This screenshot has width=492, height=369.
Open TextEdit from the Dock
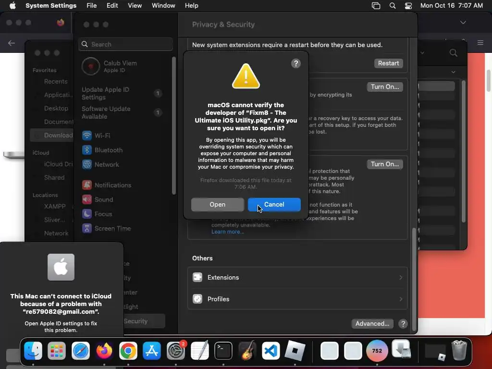point(199,351)
